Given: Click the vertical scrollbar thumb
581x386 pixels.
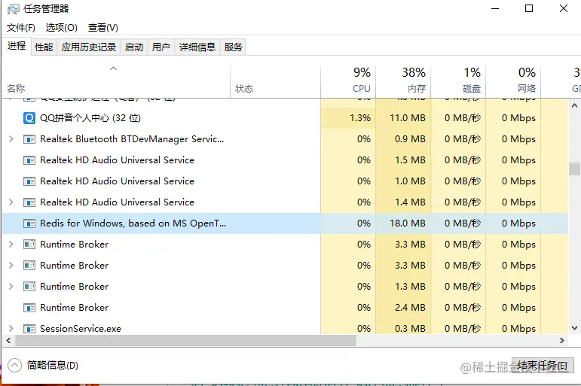Looking at the screenshot, I should (x=574, y=169).
